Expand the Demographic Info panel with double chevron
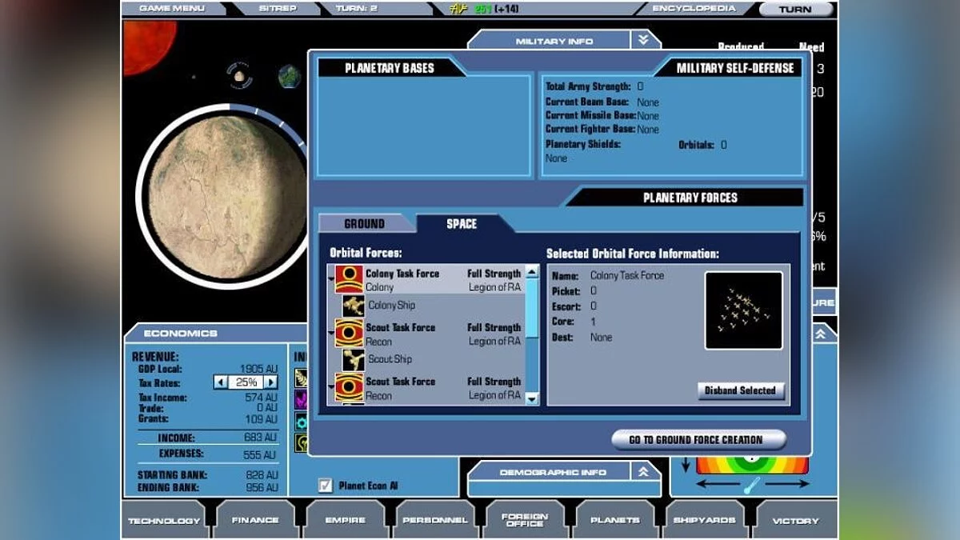The height and width of the screenshot is (540, 960). [643, 473]
